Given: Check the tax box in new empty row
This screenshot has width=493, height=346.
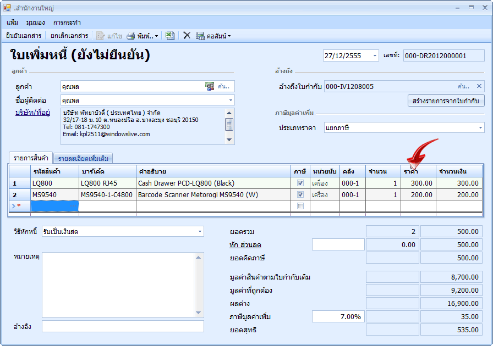Looking at the screenshot, I should 300,206.
